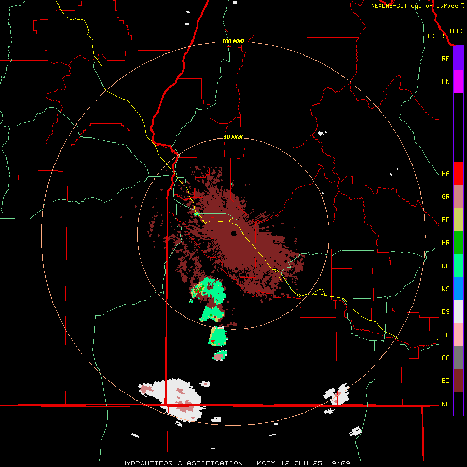This screenshot has width=467, height=467.
Task: Click the 'ND' legend label
Action: (445, 404)
